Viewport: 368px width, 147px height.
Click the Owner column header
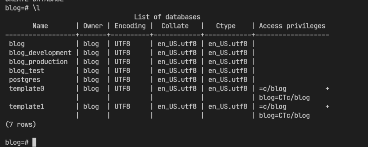[93, 26]
